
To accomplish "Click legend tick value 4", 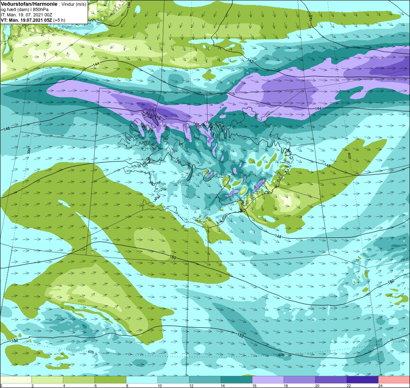I will (x=64, y=386).
